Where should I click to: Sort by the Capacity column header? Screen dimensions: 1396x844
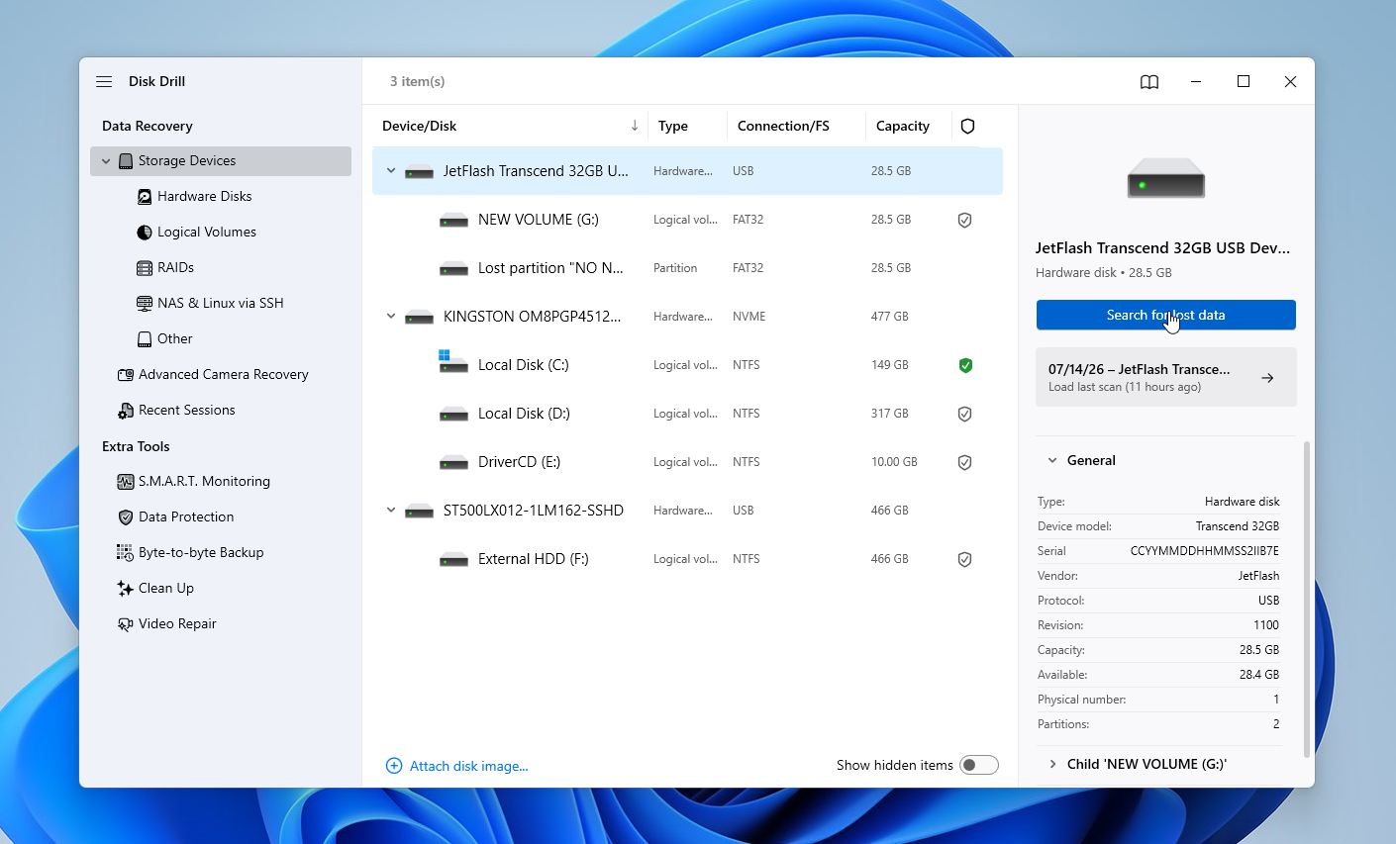click(903, 126)
